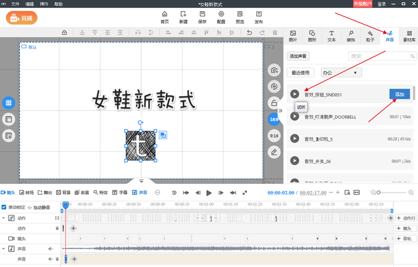Screen dimensions: 418x267
Task: Collapse the timeline with down chevron
Action: (141, 181)
